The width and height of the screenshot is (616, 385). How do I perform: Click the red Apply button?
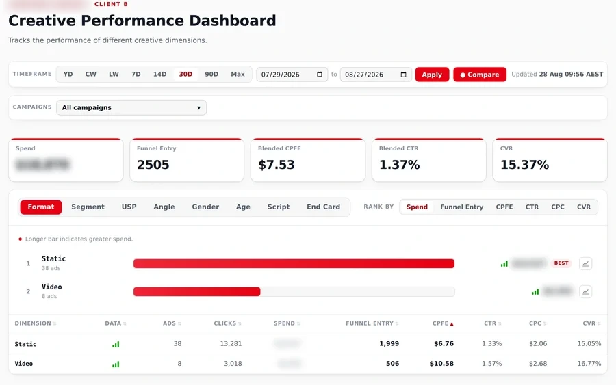click(432, 75)
